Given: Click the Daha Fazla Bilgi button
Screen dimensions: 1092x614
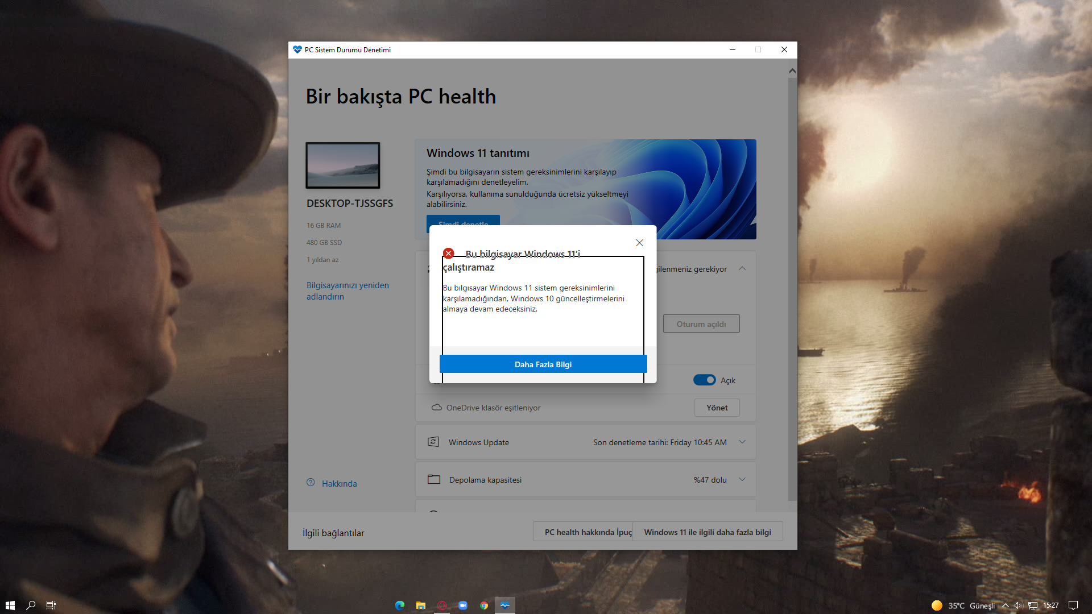Looking at the screenshot, I should tap(543, 364).
